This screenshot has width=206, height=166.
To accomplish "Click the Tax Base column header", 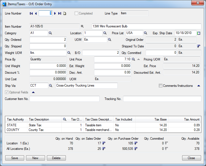I will click(x=152, y=119).
